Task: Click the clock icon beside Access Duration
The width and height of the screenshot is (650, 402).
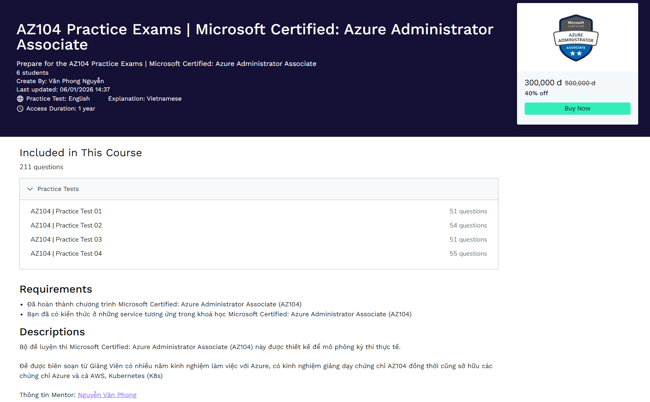Action: point(20,109)
